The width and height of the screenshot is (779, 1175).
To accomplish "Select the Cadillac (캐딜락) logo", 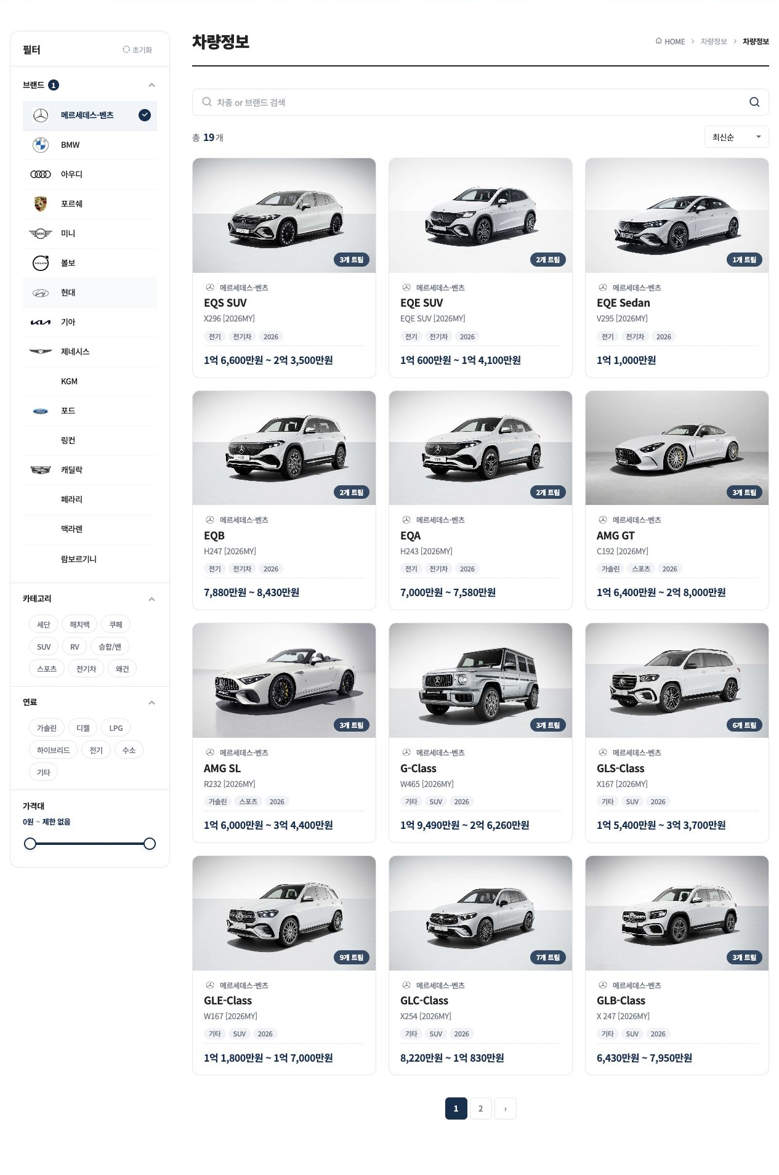I will 41,470.
